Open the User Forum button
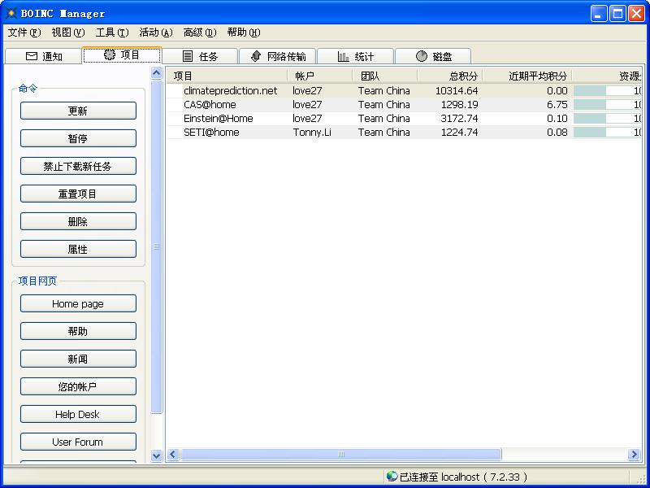The image size is (650, 488). click(x=78, y=442)
